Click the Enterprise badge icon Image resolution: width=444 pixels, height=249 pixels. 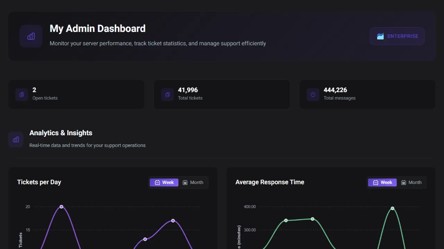click(380, 36)
